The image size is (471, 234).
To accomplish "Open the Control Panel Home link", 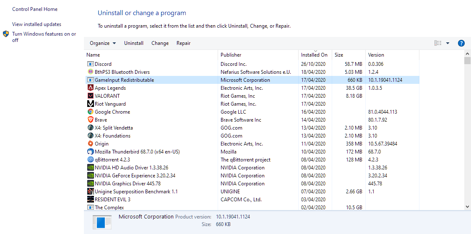I will tap(35, 9).
